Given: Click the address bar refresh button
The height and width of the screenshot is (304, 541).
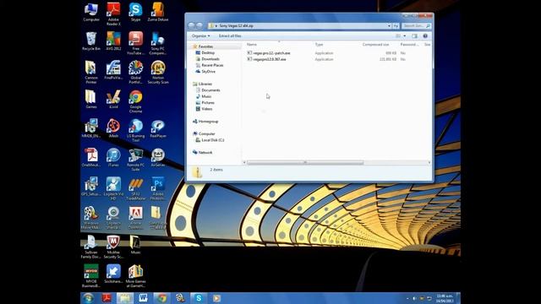Looking at the screenshot, I should pyautogui.click(x=396, y=26).
